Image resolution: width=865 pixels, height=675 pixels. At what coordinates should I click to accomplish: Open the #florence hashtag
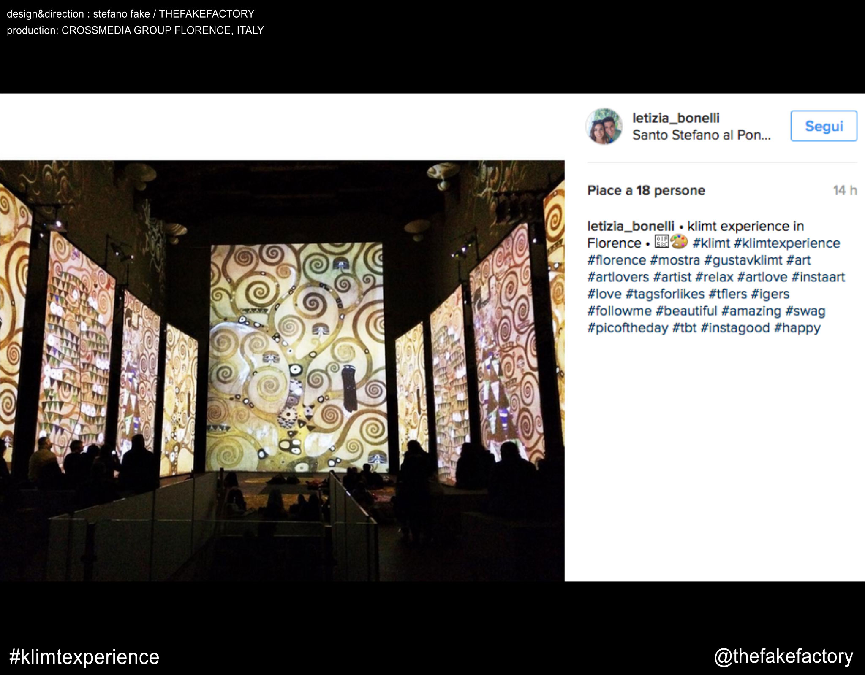pos(617,260)
